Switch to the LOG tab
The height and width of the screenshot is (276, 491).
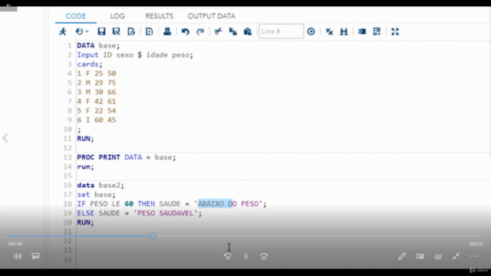117,16
